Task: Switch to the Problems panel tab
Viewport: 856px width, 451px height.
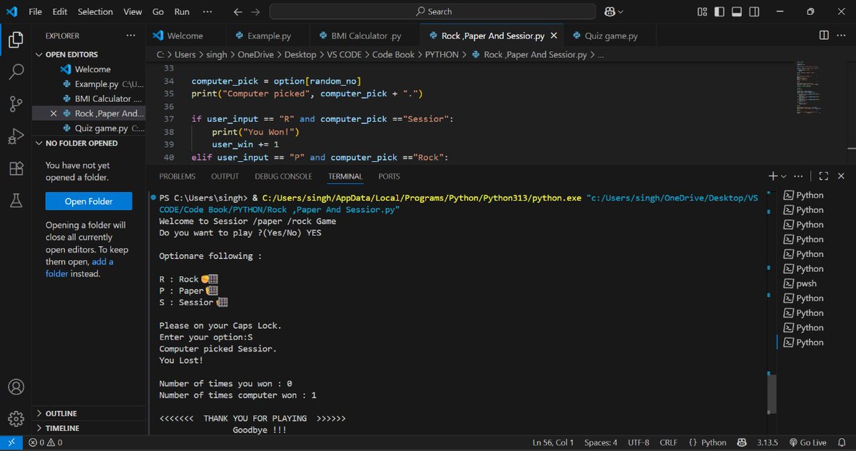Action: coord(177,176)
